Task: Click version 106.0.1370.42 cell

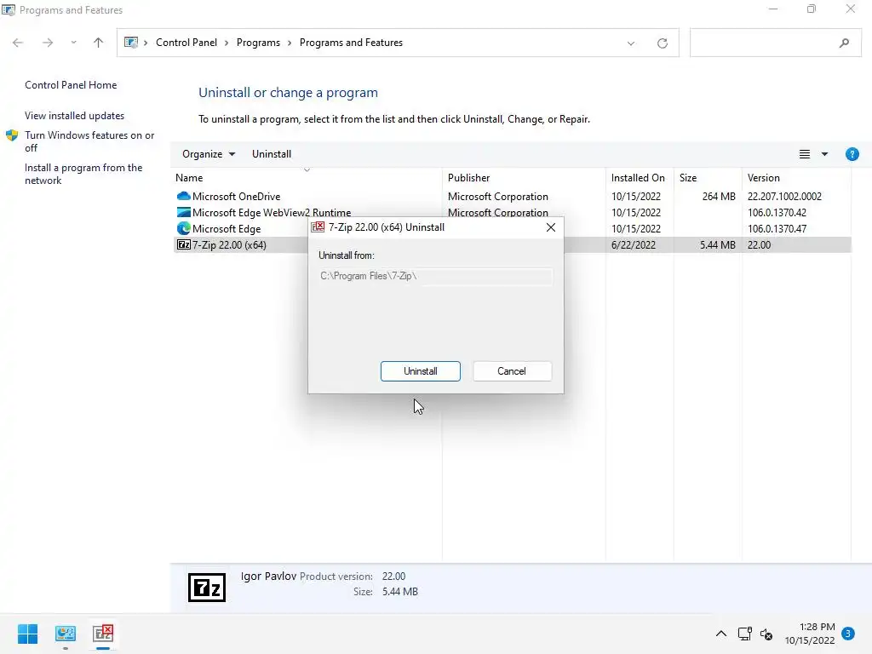Action: tap(777, 212)
